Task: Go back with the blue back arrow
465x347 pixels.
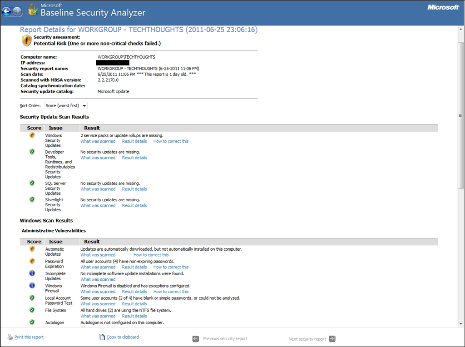Action: (6, 11)
